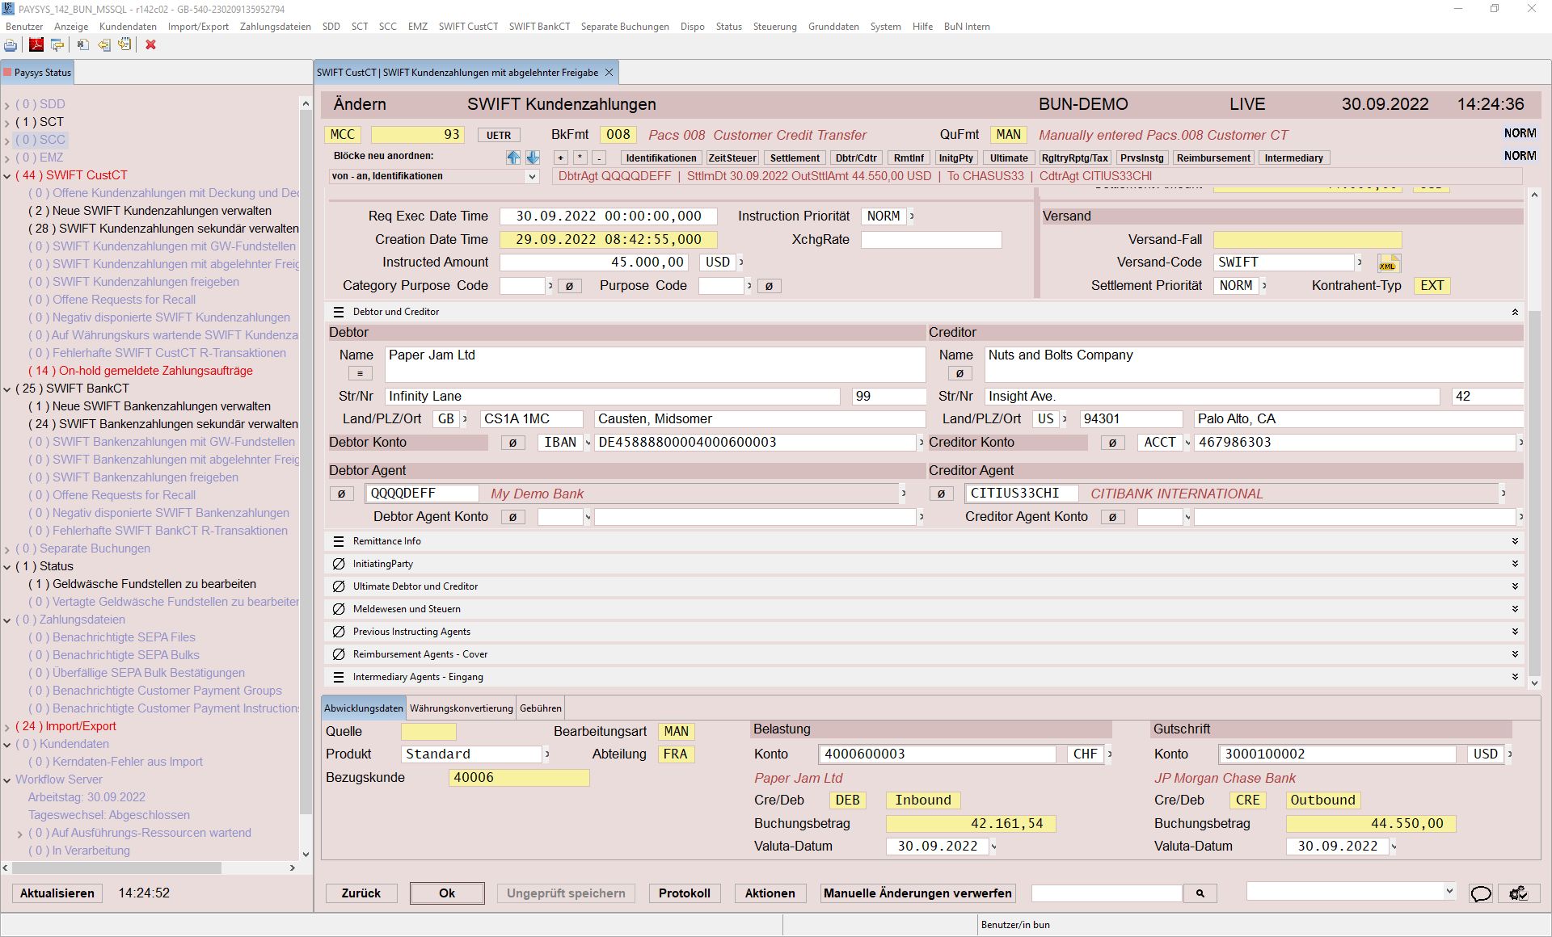
Task: Move block down with blue down arrow
Action: [533, 158]
